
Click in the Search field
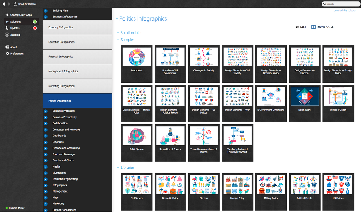[x=341, y=4]
